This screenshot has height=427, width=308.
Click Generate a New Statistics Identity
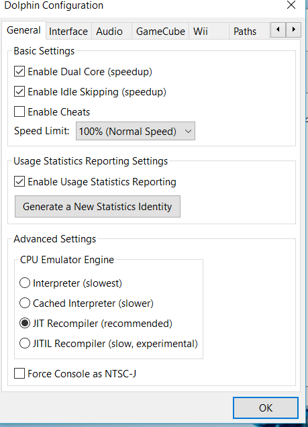(x=97, y=206)
